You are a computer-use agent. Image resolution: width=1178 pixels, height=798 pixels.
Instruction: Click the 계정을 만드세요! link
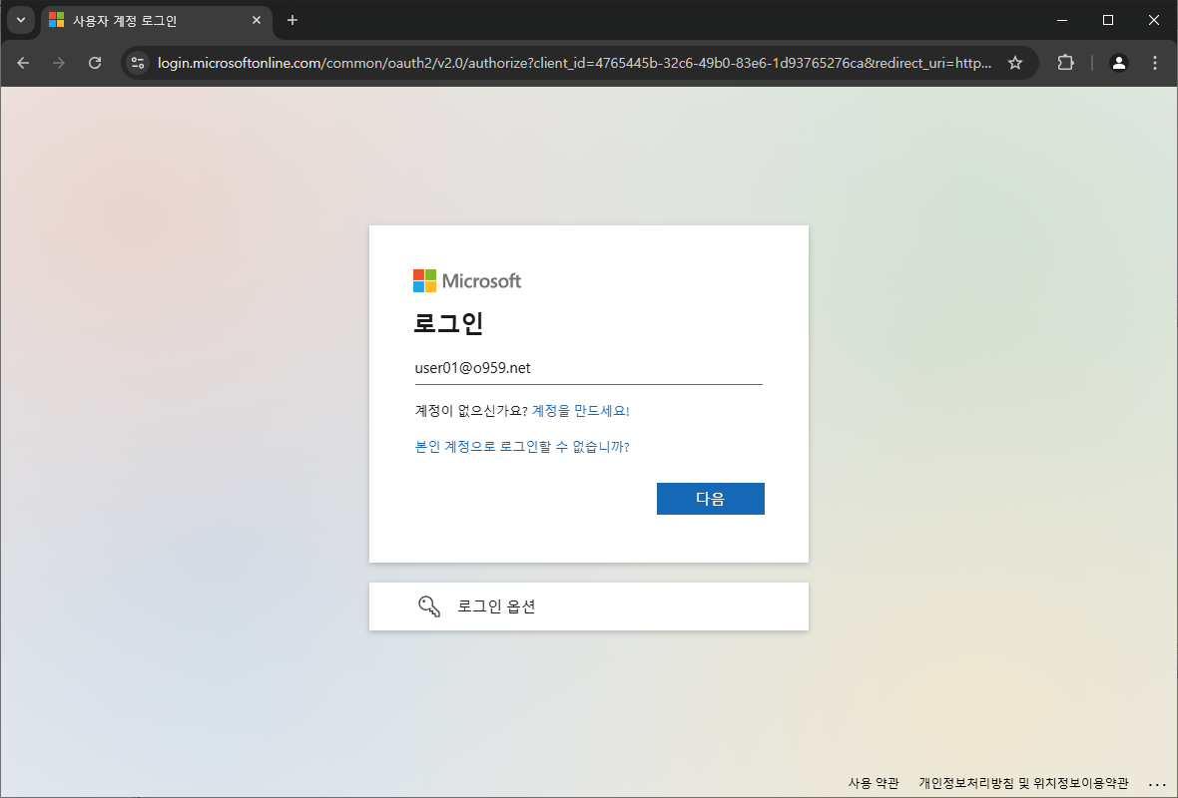[x=580, y=411]
